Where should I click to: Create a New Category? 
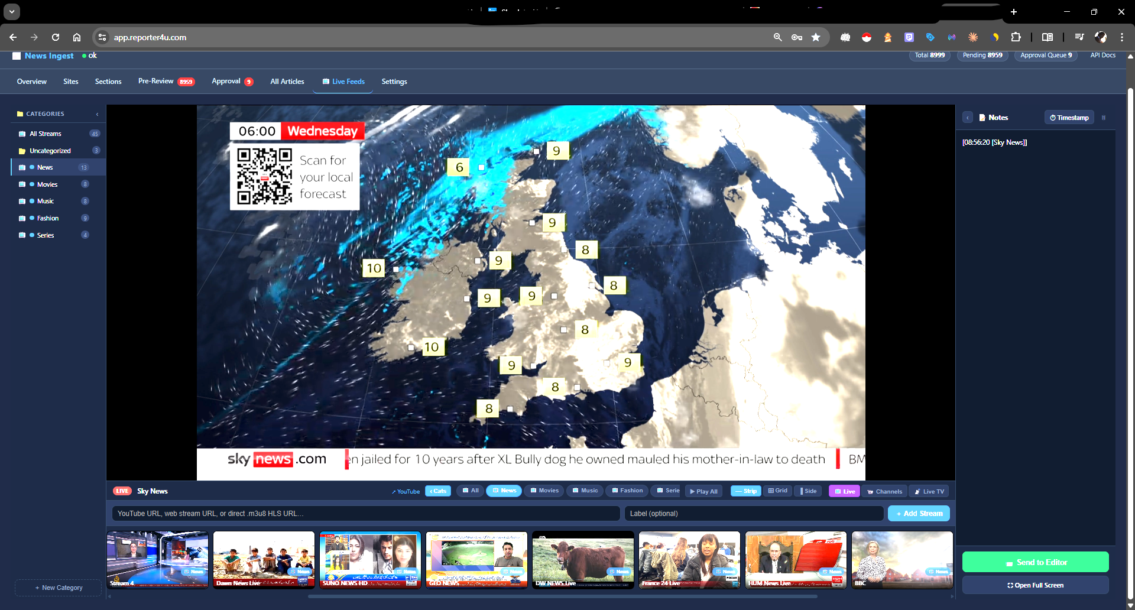pos(59,588)
